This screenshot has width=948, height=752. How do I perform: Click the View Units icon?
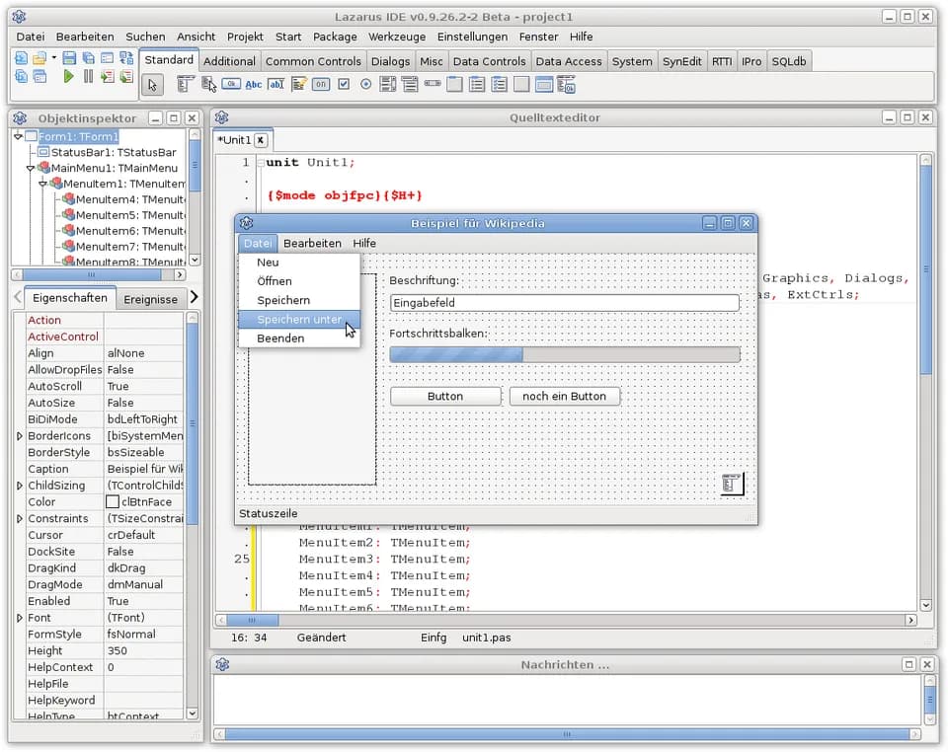pos(21,77)
